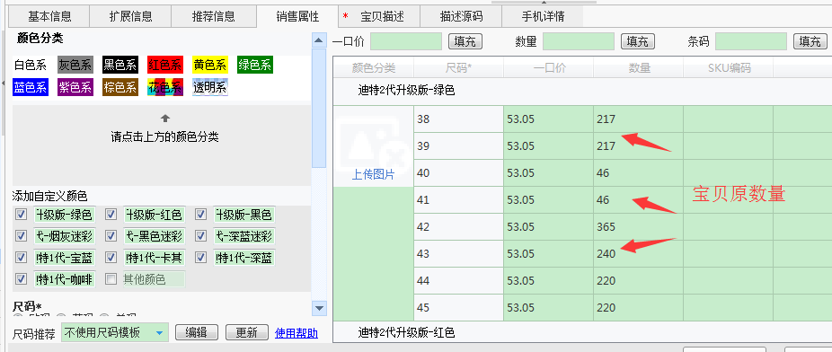Screen dimensions: 832x352
Task: Enable the 其他颜色 checkbox
Action: [x=111, y=279]
